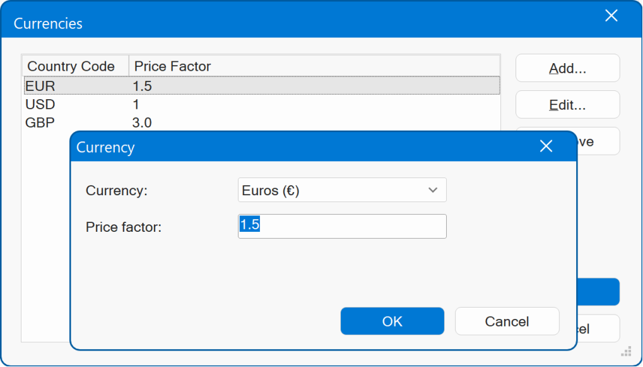The height and width of the screenshot is (367, 643).
Task: Close the Currencies window
Action: click(x=611, y=16)
